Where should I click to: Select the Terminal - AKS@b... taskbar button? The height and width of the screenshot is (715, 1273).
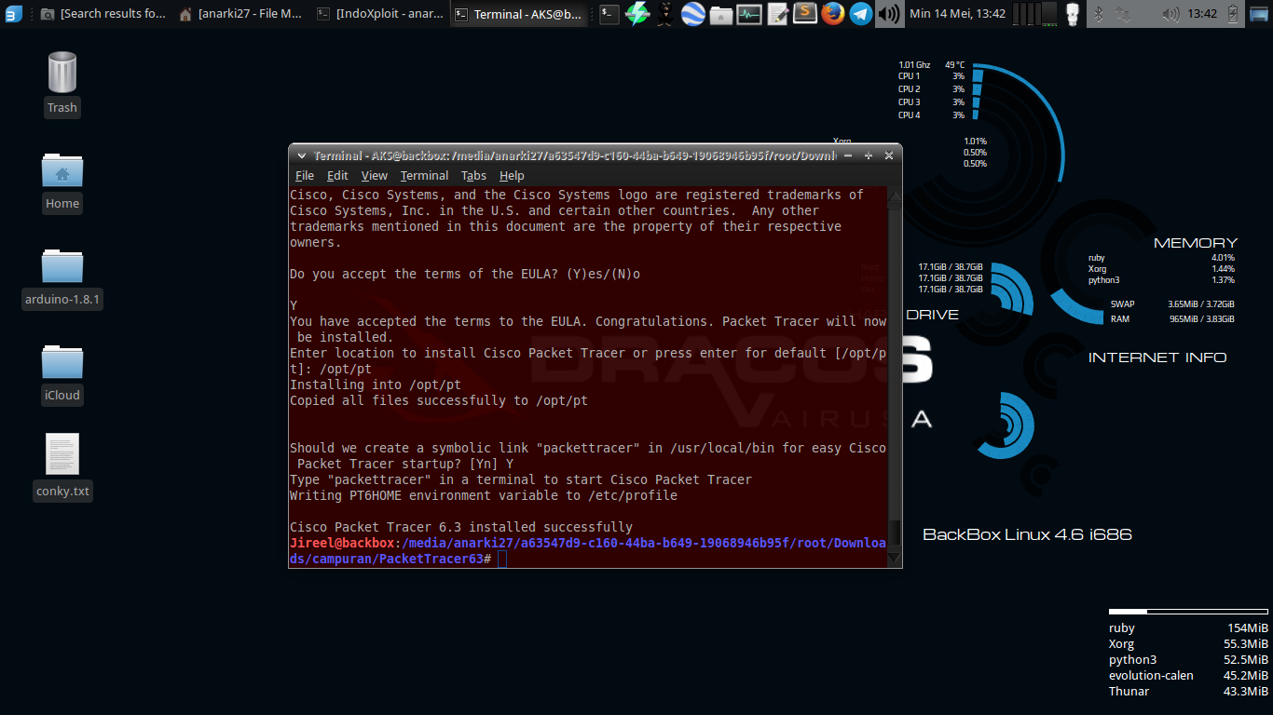tap(521, 14)
